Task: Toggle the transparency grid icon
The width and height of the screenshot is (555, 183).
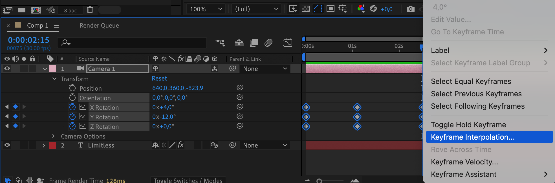Action: click(x=305, y=9)
